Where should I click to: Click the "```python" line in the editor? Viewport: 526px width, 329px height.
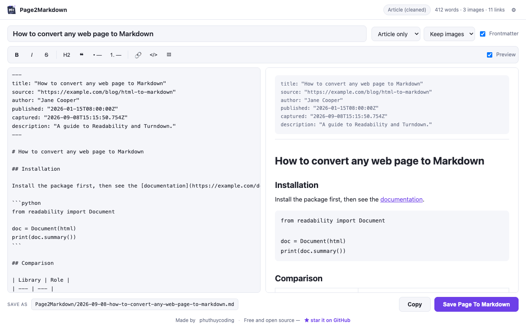click(x=26, y=203)
